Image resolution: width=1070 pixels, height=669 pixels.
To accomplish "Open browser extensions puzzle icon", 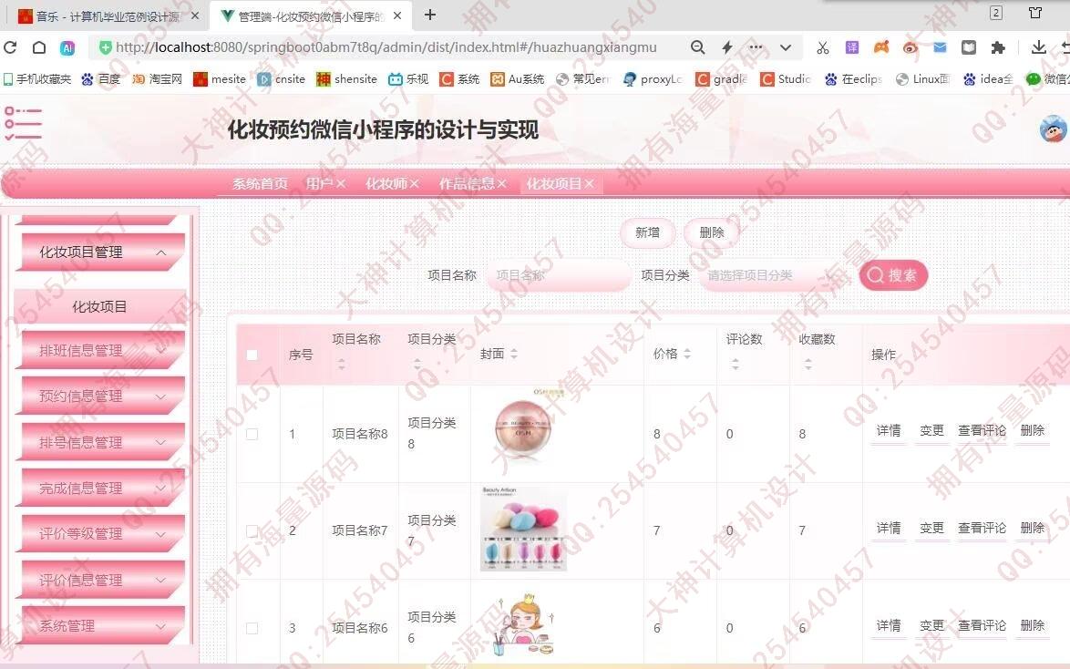I will coord(998,47).
